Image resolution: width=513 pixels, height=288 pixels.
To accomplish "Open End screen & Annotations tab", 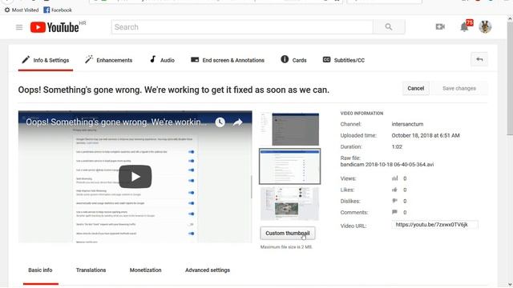I will click(x=228, y=60).
